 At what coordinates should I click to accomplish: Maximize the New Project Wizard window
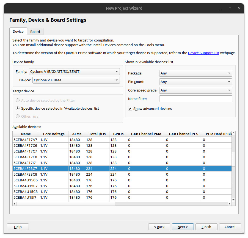(230, 8)
